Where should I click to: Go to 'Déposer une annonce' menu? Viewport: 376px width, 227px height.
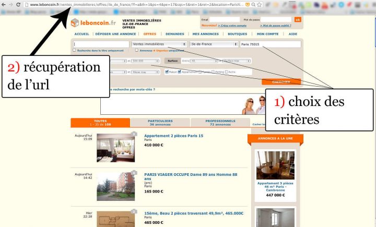pos(115,34)
